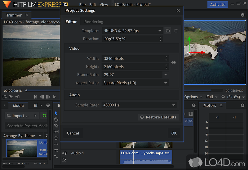
Task: Save the current project template
Action: click(x=168, y=30)
